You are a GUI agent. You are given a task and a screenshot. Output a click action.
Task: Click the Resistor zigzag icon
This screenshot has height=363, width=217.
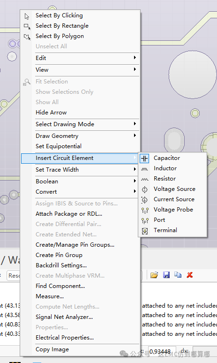[145, 179]
